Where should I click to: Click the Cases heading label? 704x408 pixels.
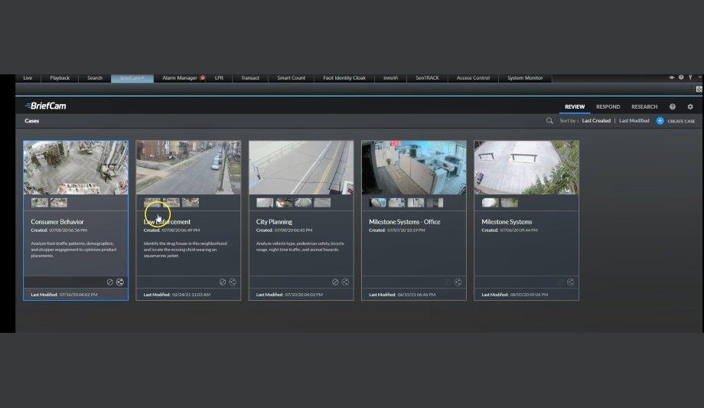(x=32, y=120)
